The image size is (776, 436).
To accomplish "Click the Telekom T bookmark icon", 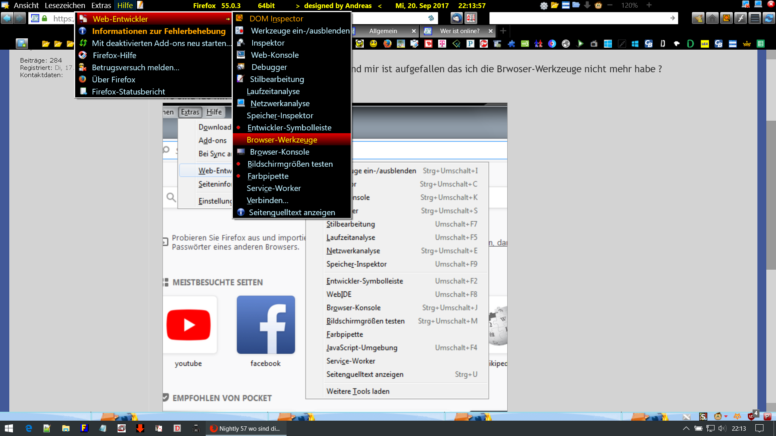I will click(442, 44).
